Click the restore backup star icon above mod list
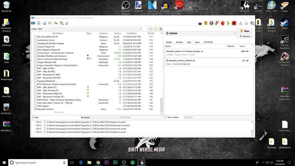This screenshot has height=166, width=295. [x=156, y=29]
